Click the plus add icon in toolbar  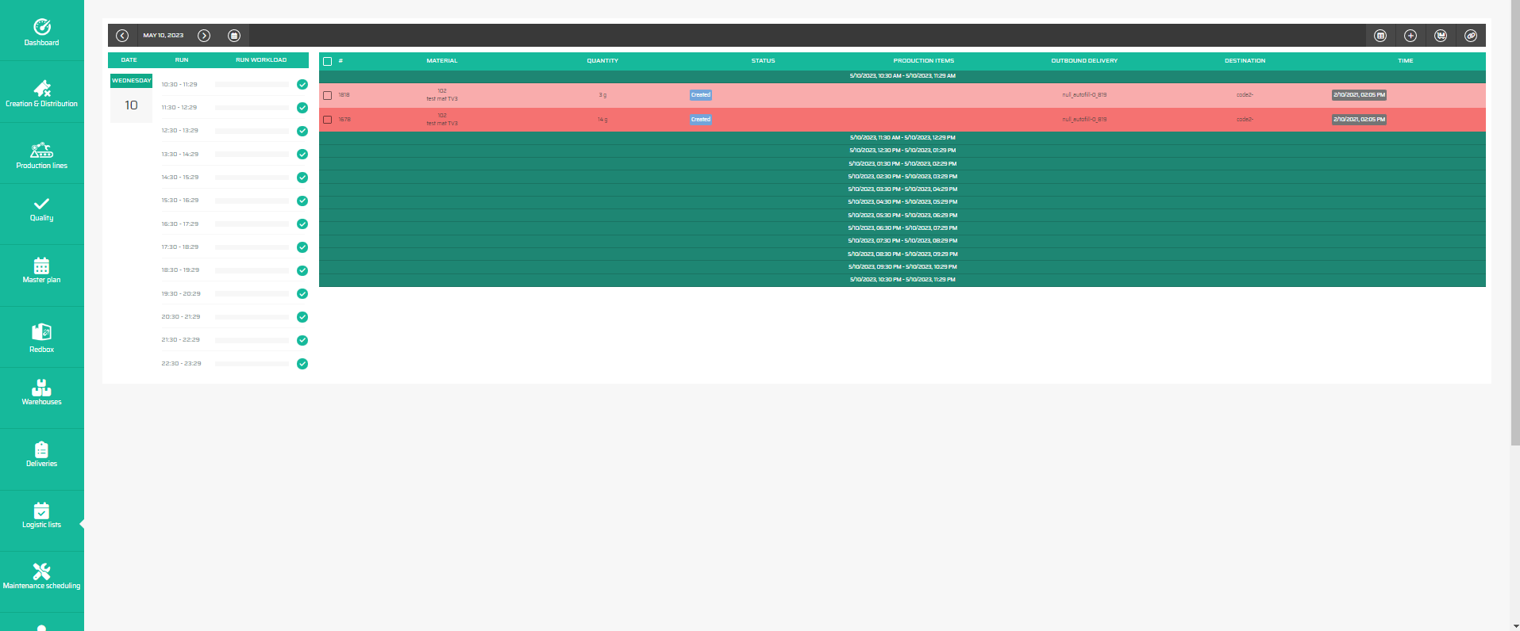pos(1410,36)
